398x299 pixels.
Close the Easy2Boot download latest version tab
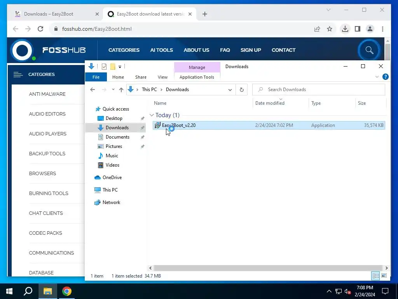coord(190,14)
